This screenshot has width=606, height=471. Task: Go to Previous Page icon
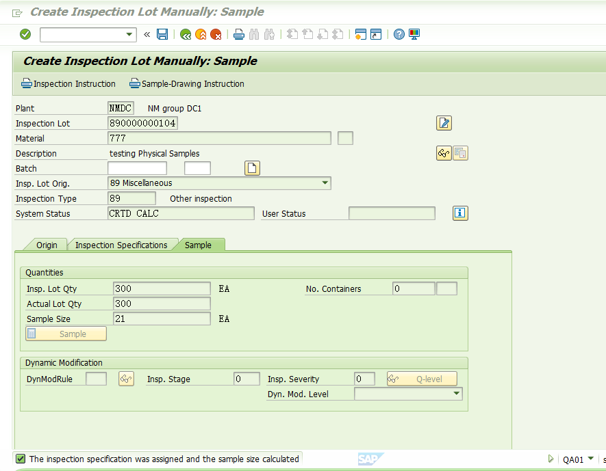(x=307, y=34)
